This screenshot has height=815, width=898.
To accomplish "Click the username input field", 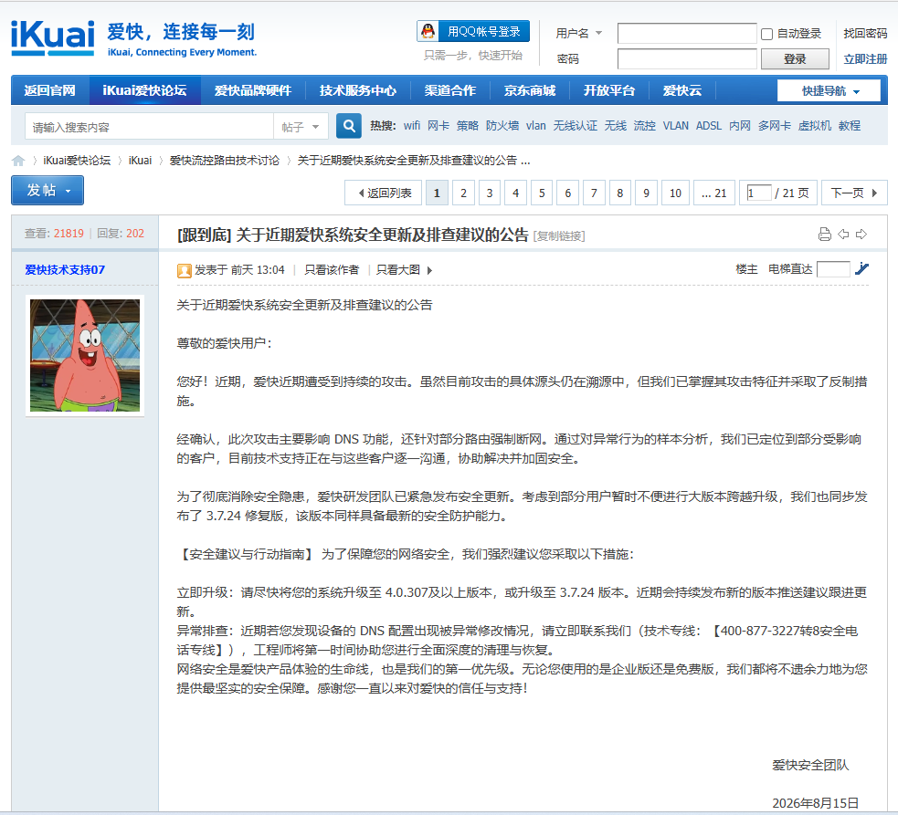I will click(x=687, y=33).
